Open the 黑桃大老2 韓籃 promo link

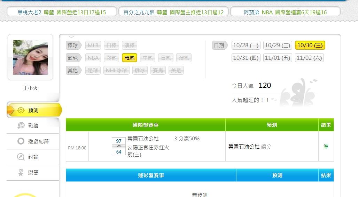[62, 12]
